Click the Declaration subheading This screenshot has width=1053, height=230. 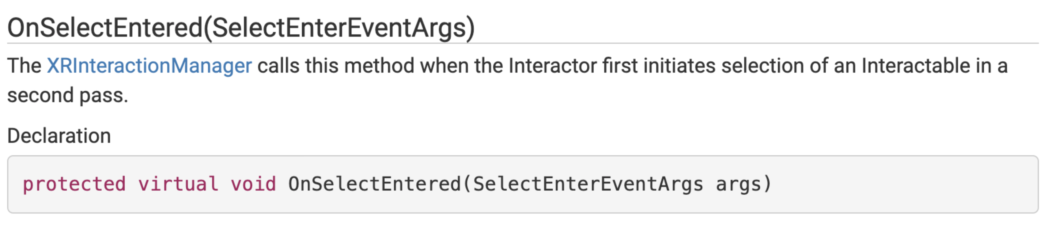pyautogui.click(x=59, y=136)
